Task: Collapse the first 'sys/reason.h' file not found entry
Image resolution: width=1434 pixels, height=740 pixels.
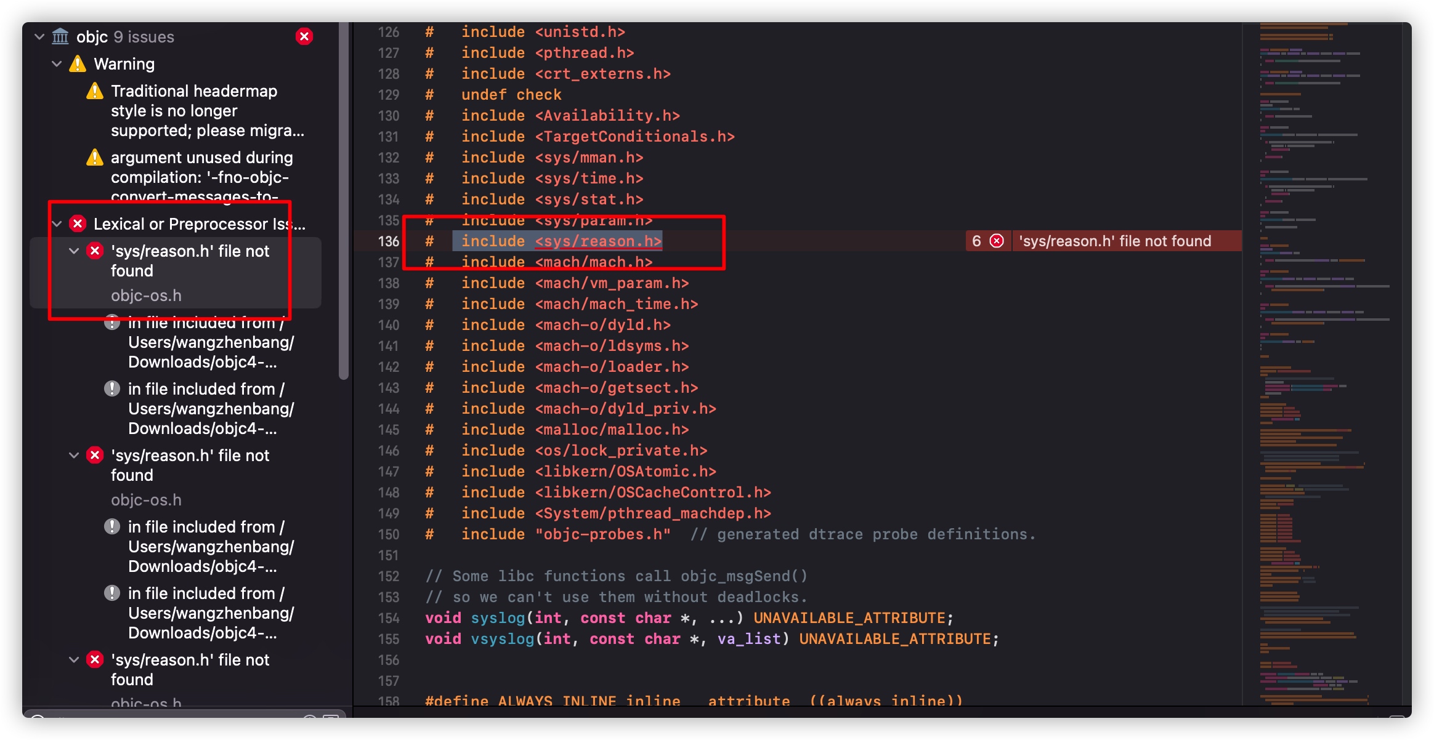Action: (x=74, y=251)
